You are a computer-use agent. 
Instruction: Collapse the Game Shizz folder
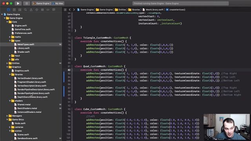coord(7,119)
